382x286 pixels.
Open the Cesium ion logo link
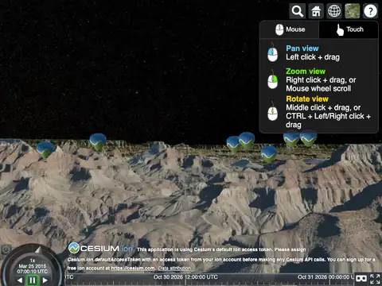[x=100, y=248]
